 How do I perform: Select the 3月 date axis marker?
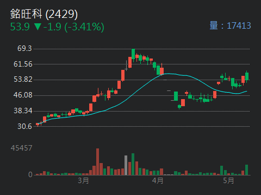tap(83, 180)
